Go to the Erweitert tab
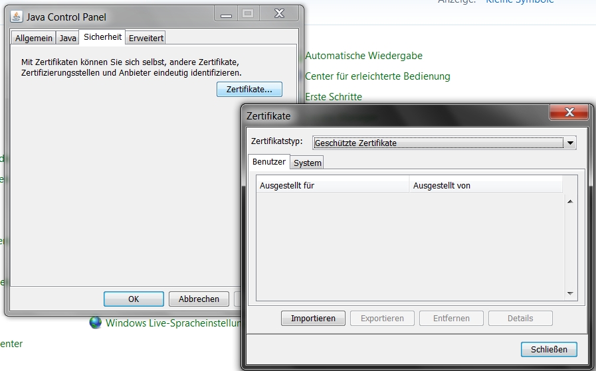 (x=146, y=38)
